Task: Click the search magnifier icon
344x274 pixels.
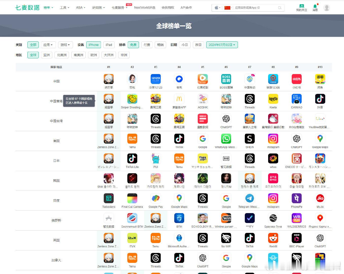Action: coord(280,8)
